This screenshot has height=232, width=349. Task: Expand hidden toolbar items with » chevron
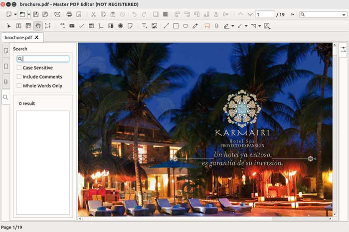(x=292, y=14)
